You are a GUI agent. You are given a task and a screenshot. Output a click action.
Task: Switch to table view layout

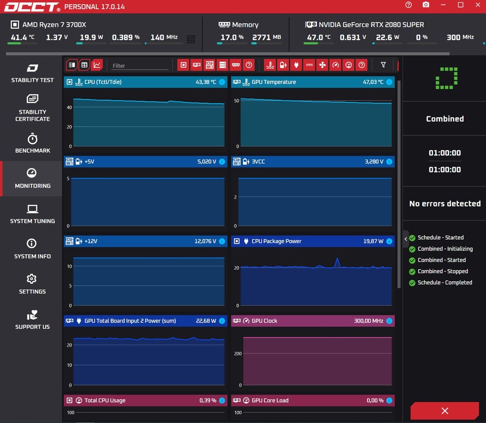(x=85, y=65)
